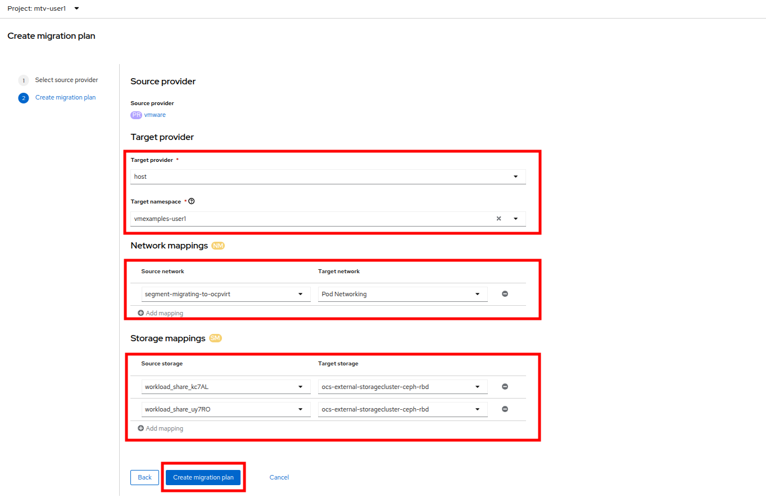Remove the segment-migrating-to-ocpvirt network mapping
Image resolution: width=766 pixels, height=502 pixels.
point(505,294)
